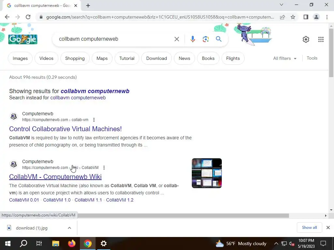Open the Chrome side panel icon
The height and width of the screenshot is (250, 334).
pos(306,17)
